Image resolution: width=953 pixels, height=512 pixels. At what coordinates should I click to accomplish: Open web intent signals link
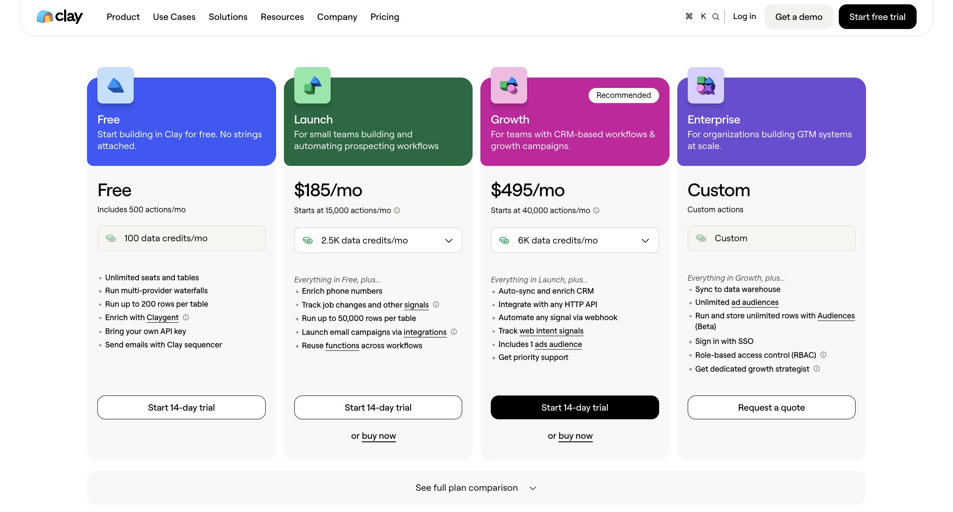[x=551, y=331]
